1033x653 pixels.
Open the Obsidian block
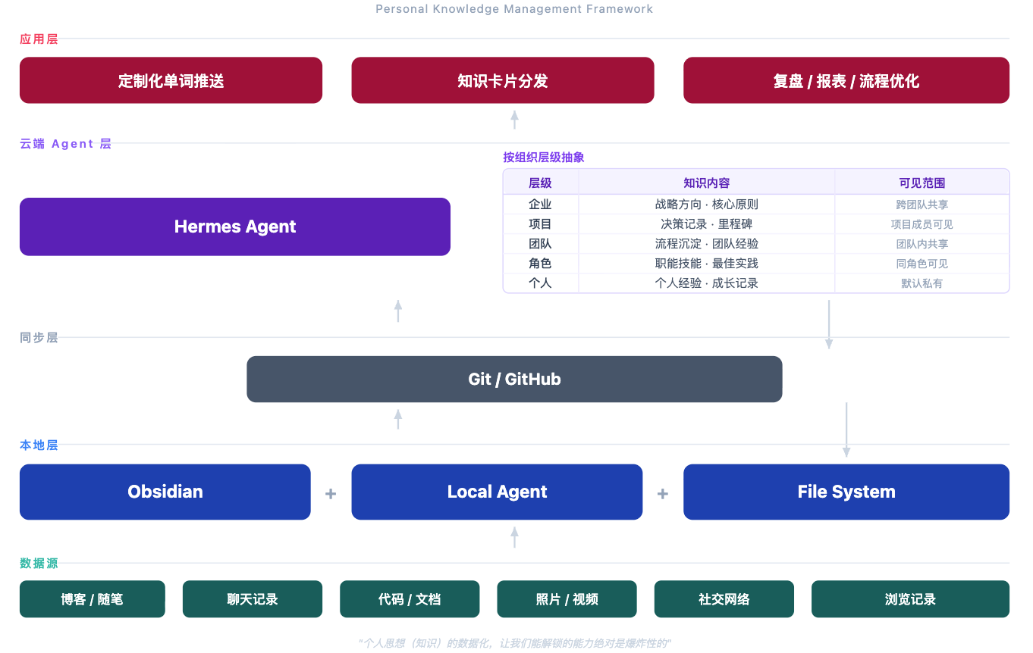(165, 492)
